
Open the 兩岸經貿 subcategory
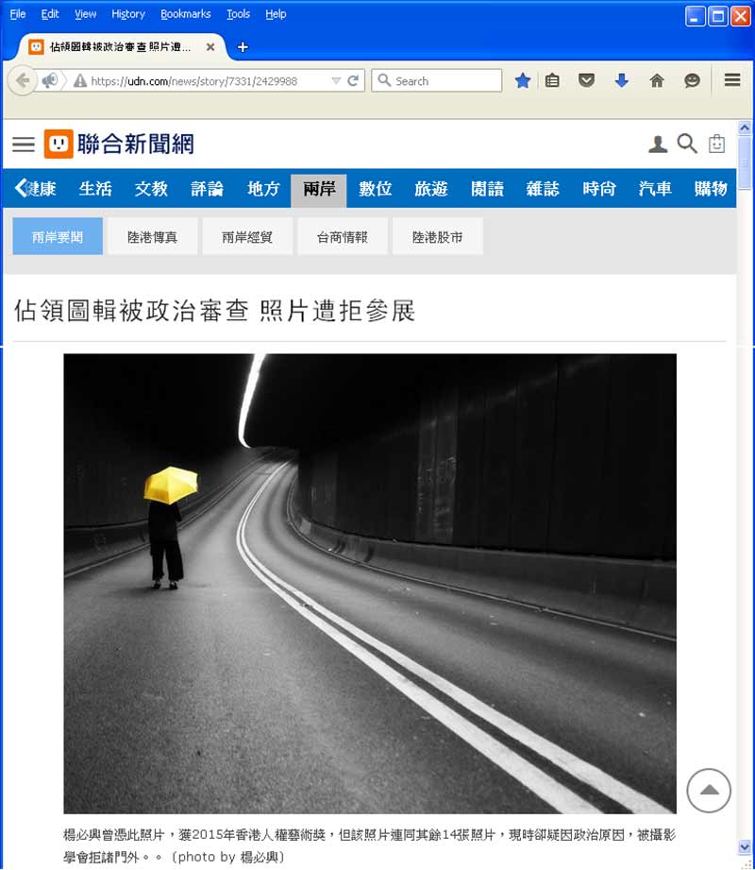(x=247, y=237)
